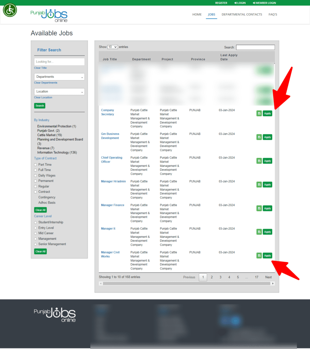Select the Entry Level radio button
310x349 pixels.
coord(35,228)
